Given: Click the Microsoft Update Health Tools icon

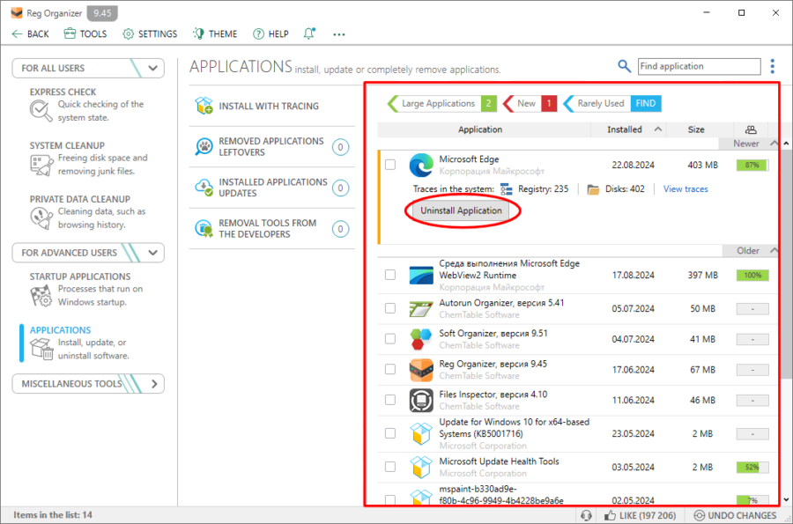Looking at the screenshot, I should [421, 467].
